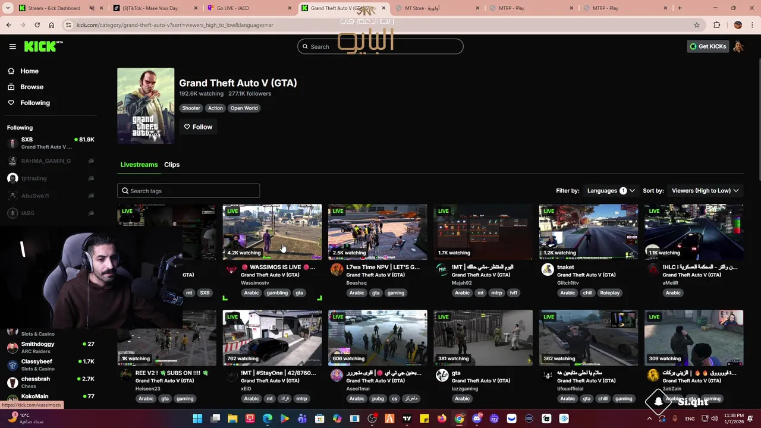Click the Majah92 channel avatar

(x=442, y=270)
